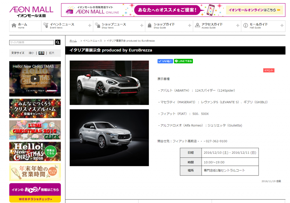Open the ホーム Home menu item

[x=25, y=26]
